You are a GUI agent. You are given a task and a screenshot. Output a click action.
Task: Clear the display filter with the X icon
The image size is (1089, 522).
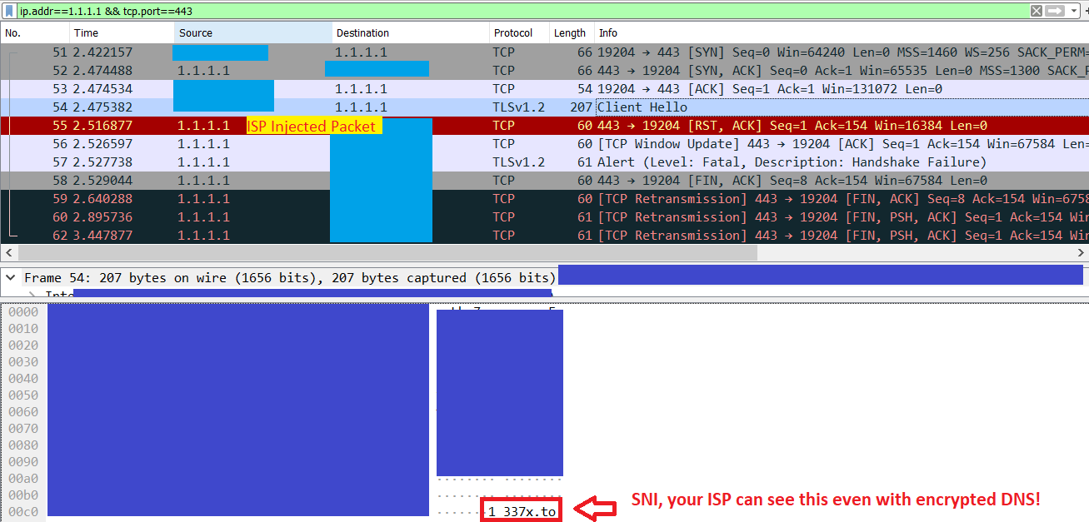click(x=1037, y=10)
